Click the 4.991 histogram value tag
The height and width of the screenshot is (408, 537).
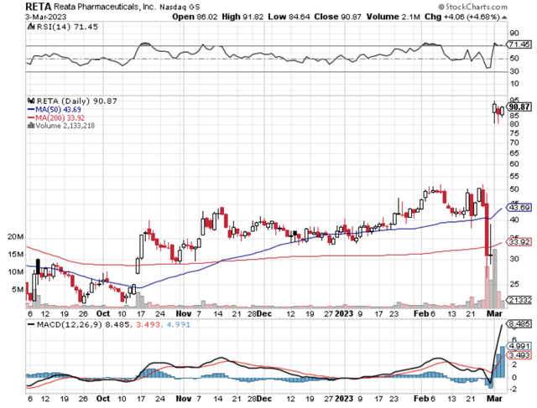[x=519, y=346]
